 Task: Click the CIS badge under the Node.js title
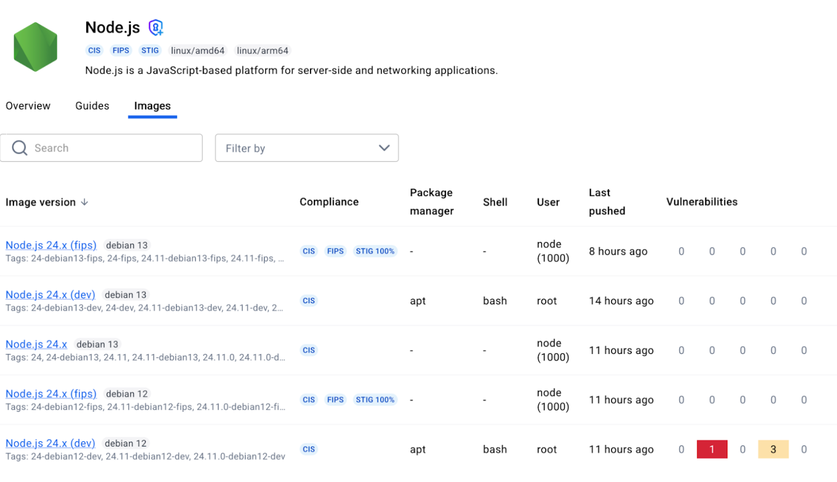(94, 50)
